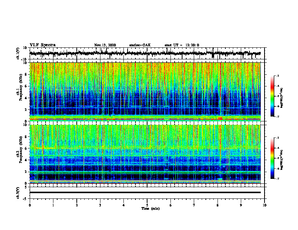The height and width of the screenshot is (230, 298).
Task: Click the "9" tick on time axis
Action: 241,205
